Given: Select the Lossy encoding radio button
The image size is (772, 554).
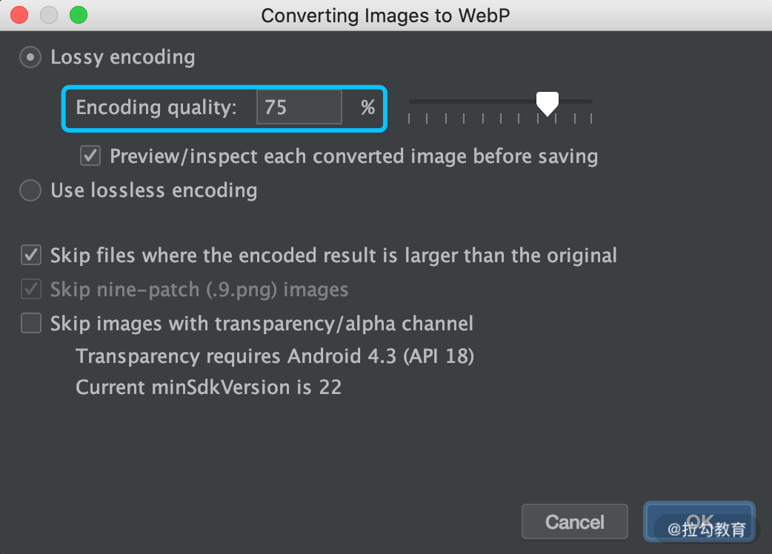Looking at the screenshot, I should pos(30,58).
